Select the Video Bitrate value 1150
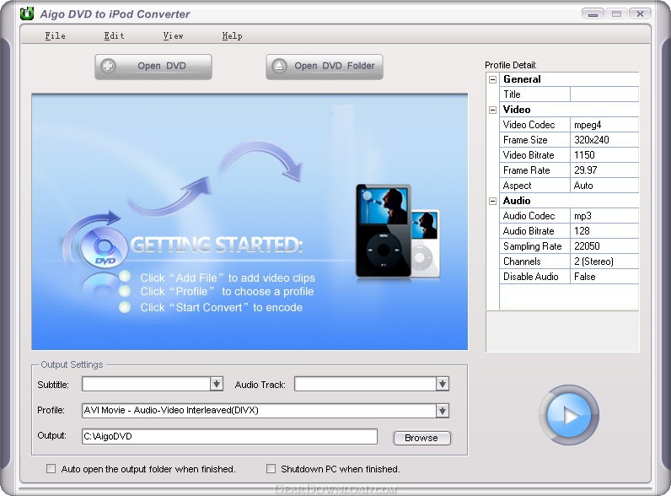Screen dimensions: 671x496 pyautogui.click(x=604, y=155)
